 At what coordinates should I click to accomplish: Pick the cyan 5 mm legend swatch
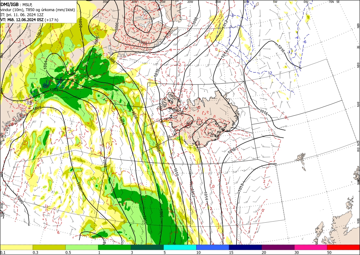click(180, 247)
